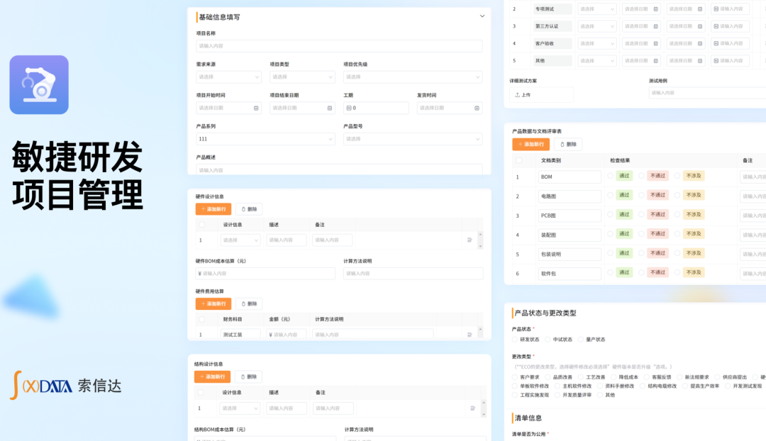Check the 客户要求 change type checkbox

(x=516, y=377)
